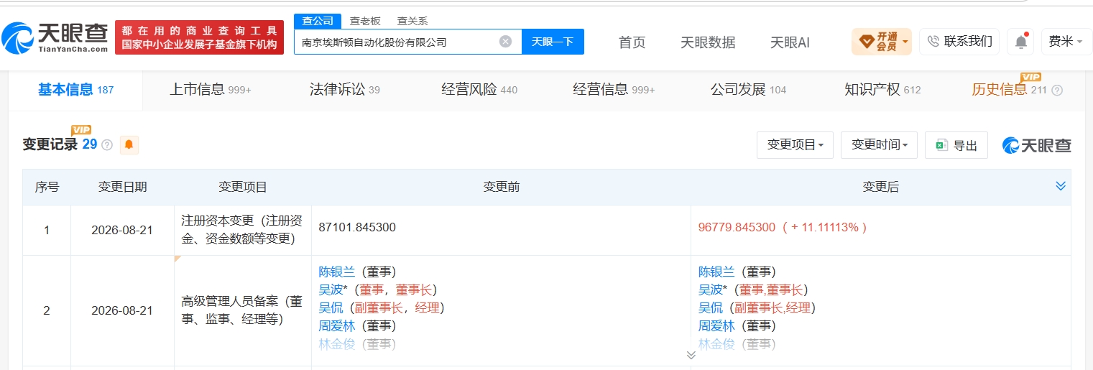Viewport: 1093px width, 370px height.
Task: Click the help icon beside 变更记录 29
Action: (x=107, y=144)
